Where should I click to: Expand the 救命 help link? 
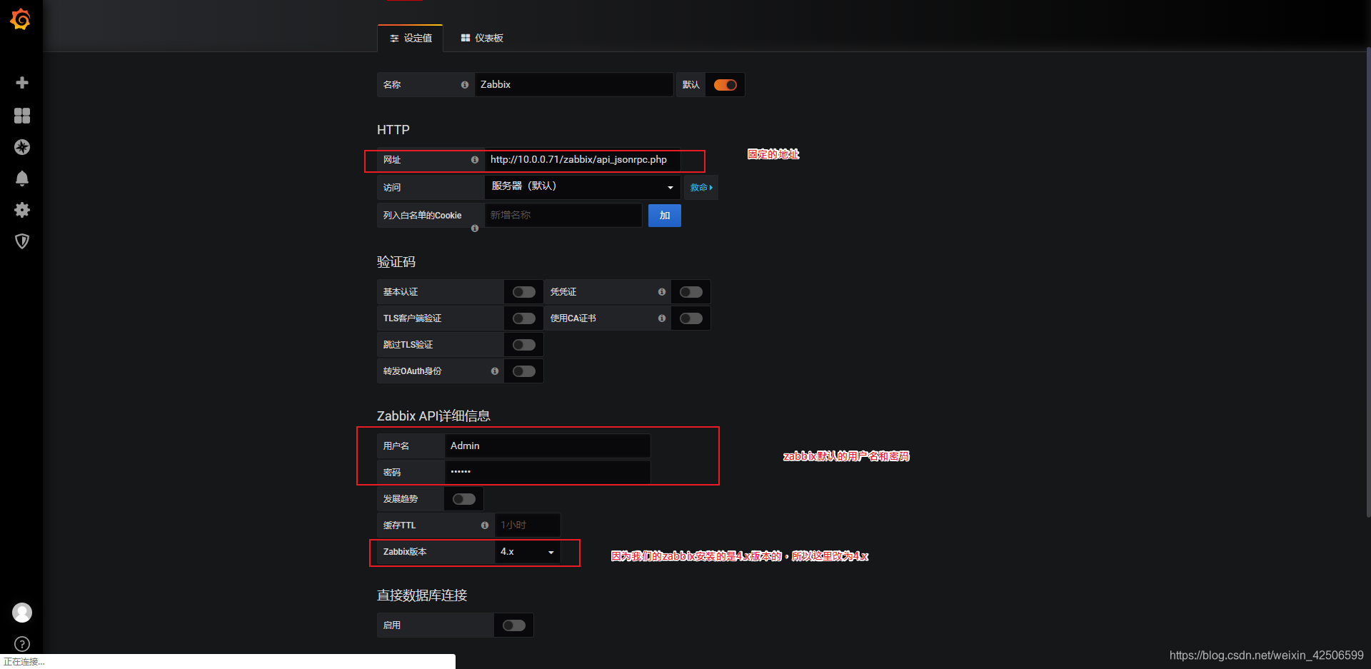click(x=701, y=188)
